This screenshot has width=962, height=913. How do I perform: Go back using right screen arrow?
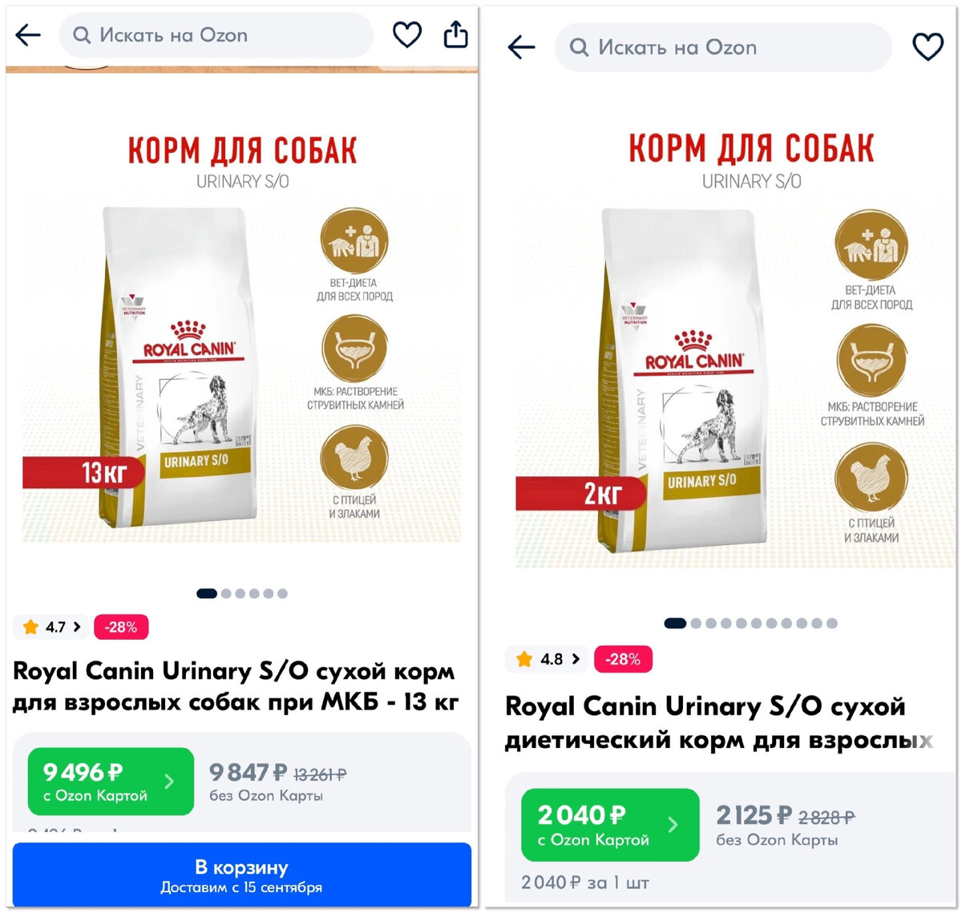click(521, 47)
